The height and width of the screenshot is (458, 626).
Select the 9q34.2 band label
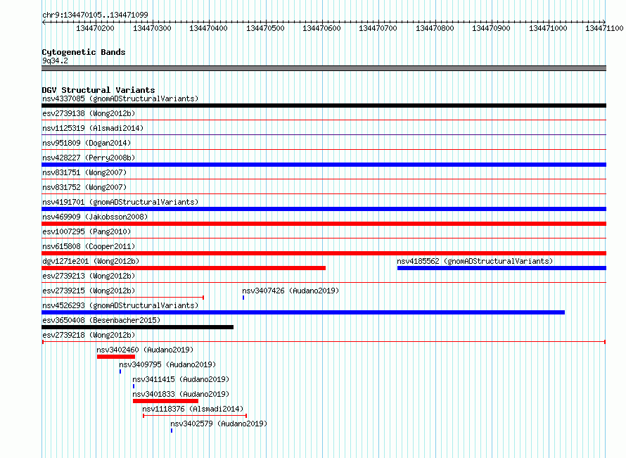(x=55, y=61)
